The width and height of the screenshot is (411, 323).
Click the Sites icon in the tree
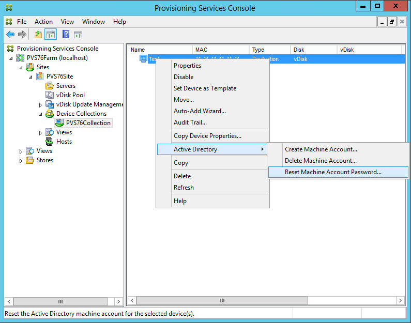point(30,67)
